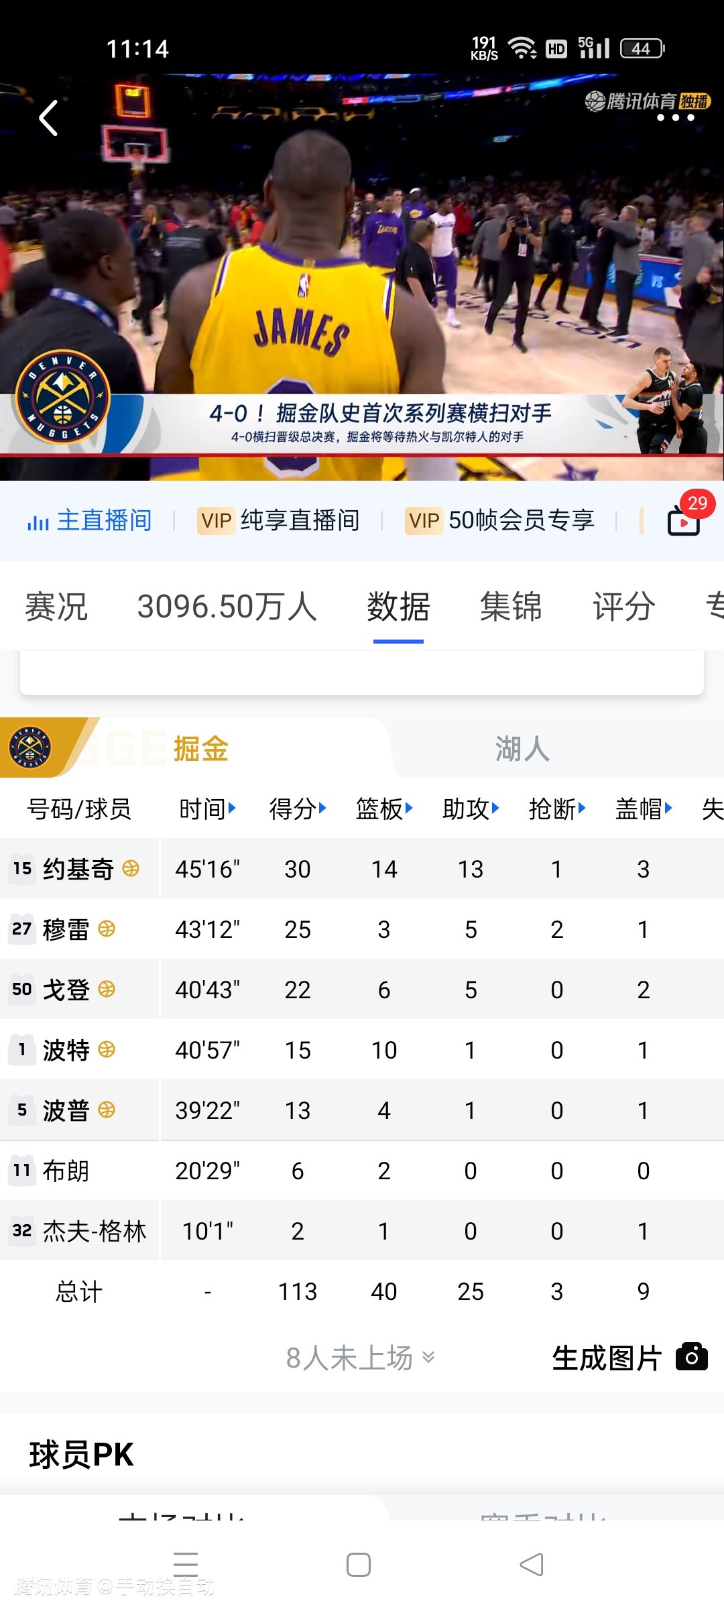Tap the back arrow over the video
This screenshot has width=724, height=1609.
tap(48, 119)
